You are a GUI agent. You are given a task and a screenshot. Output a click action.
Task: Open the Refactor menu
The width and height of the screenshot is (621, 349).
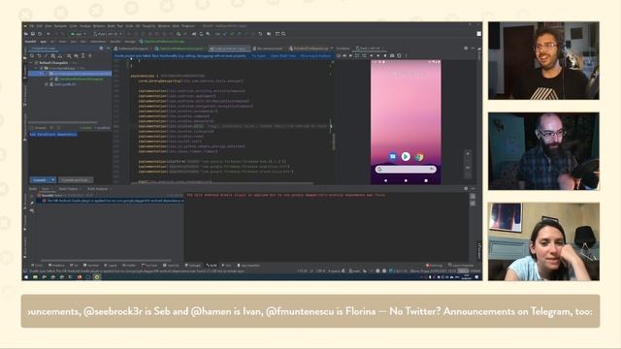(x=99, y=26)
